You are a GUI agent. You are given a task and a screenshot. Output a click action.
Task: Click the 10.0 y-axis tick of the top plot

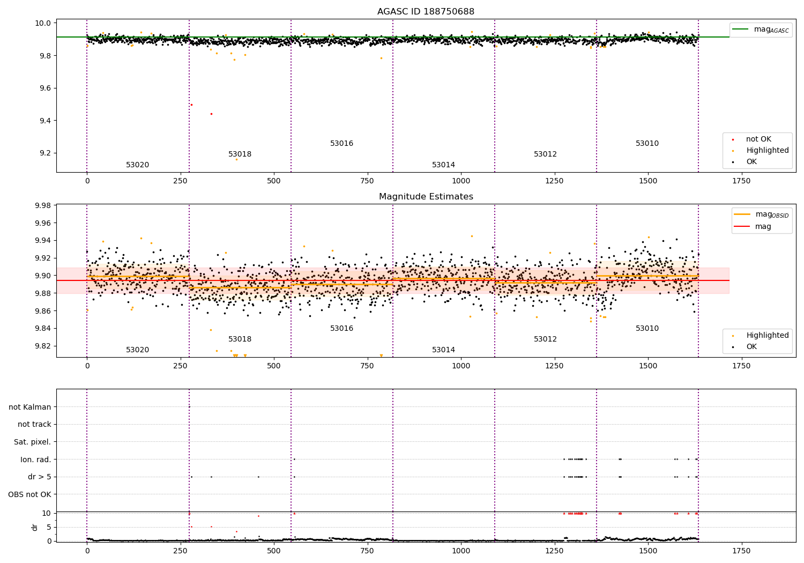43,23
